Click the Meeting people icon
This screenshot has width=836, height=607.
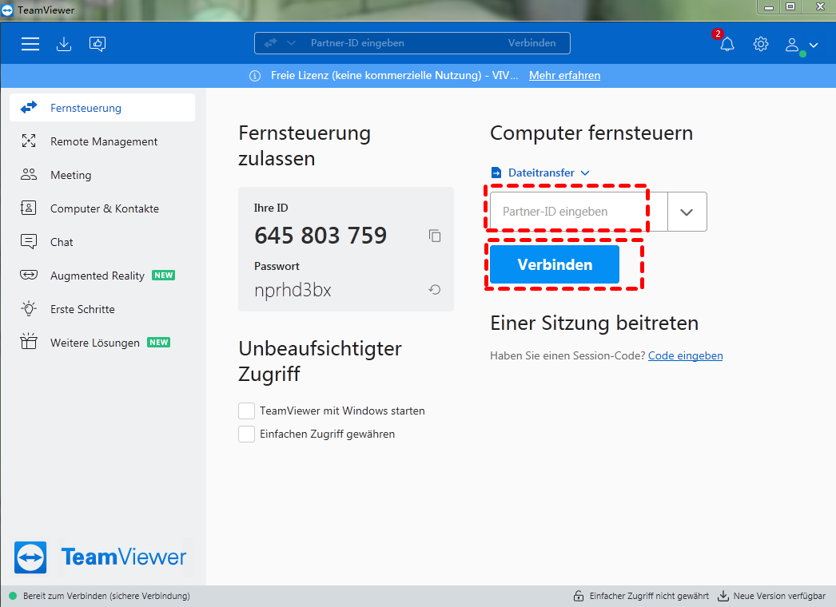click(x=29, y=174)
